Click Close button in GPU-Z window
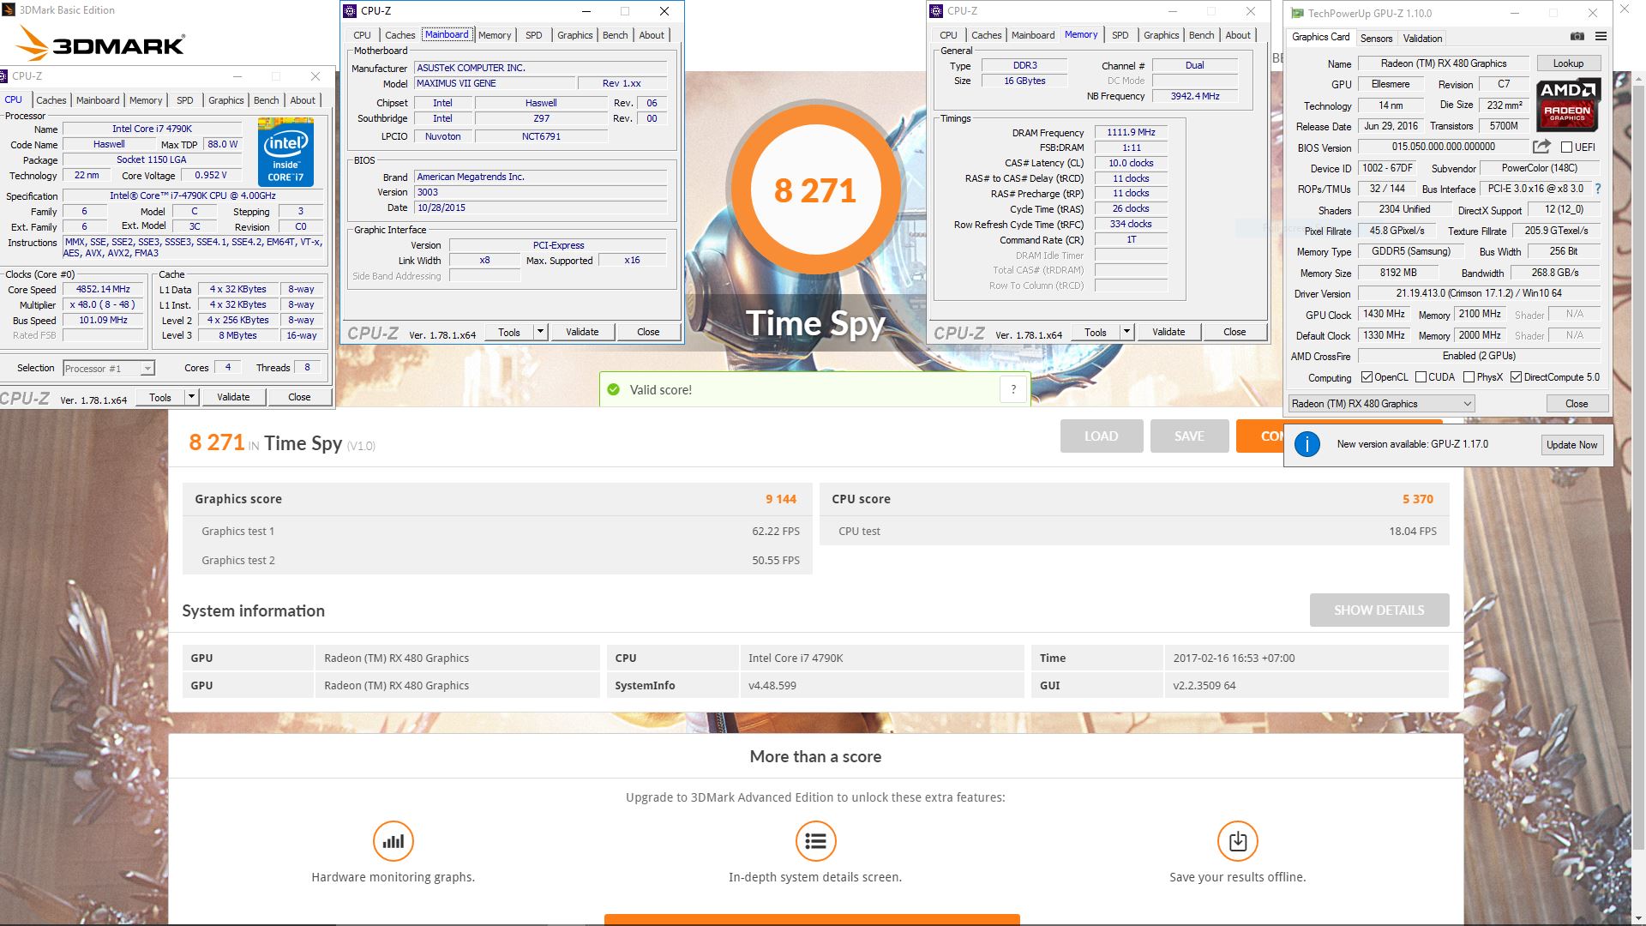Screen dimensions: 1646x926 pyautogui.click(x=1577, y=404)
